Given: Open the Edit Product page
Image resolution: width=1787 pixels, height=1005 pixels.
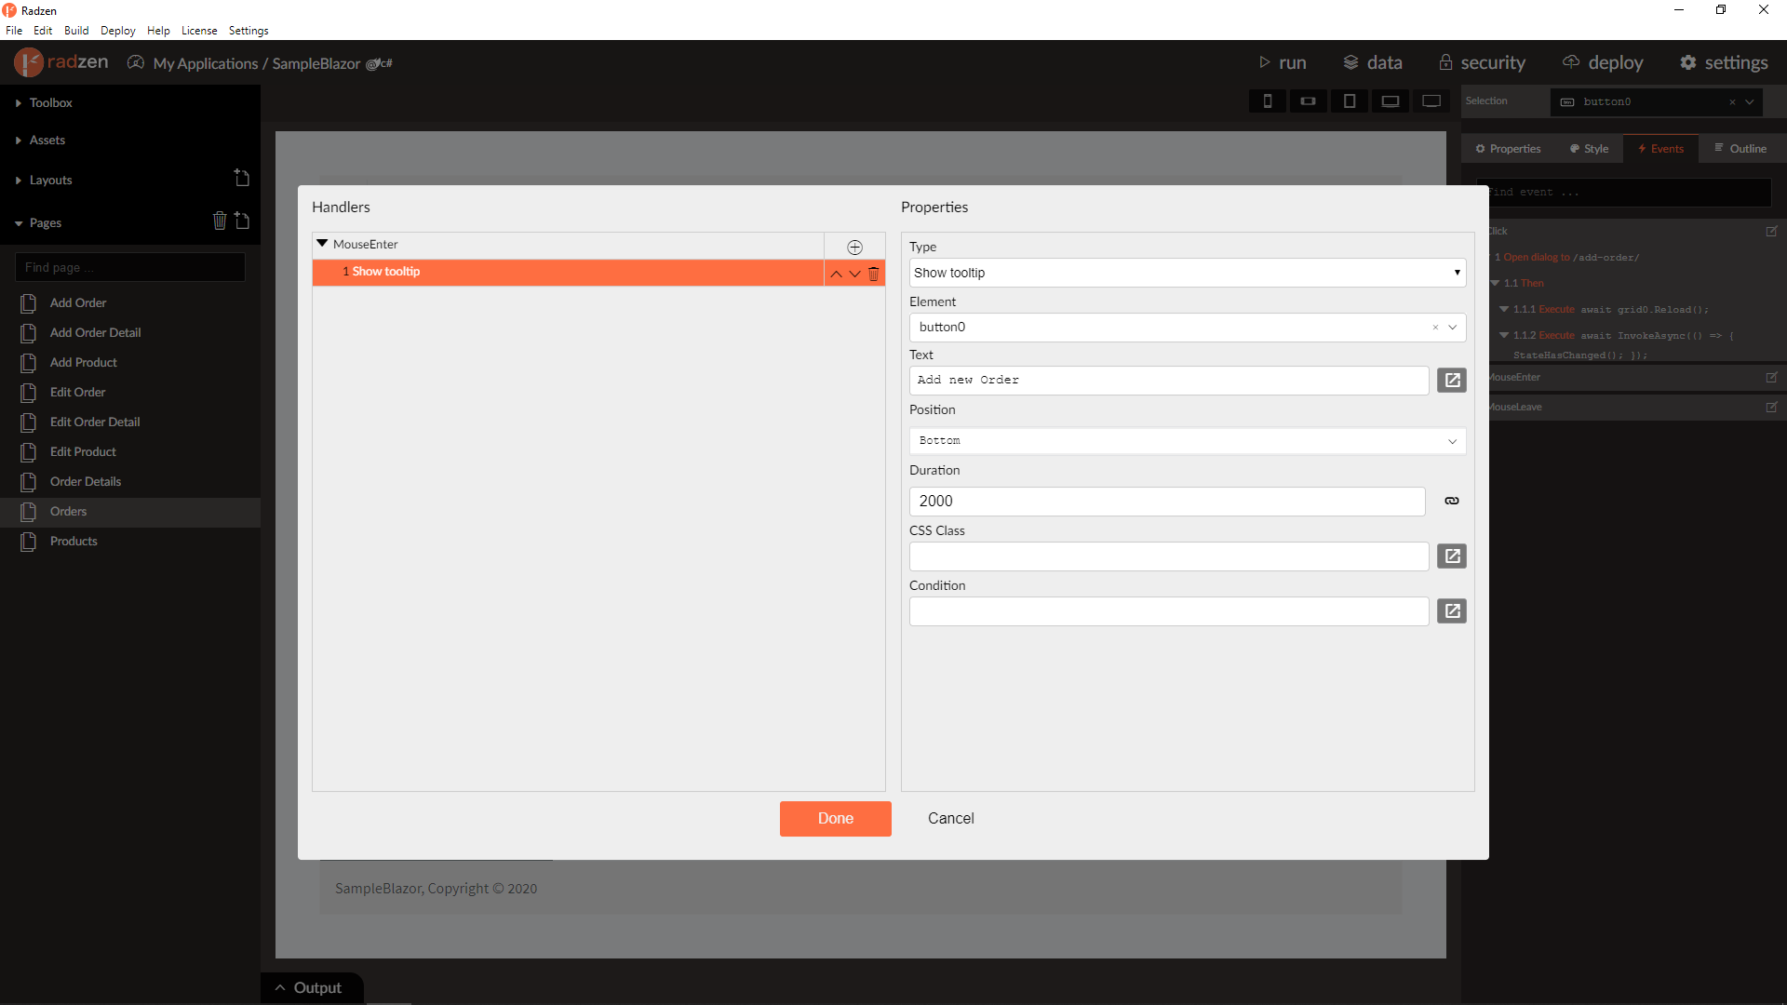Looking at the screenshot, I should (x=83, y=452).
